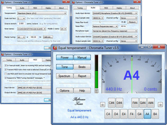Click the Chromatia icon in the Tuning options window title
This screenshot has width=167, height=125.
coord(2,2)
